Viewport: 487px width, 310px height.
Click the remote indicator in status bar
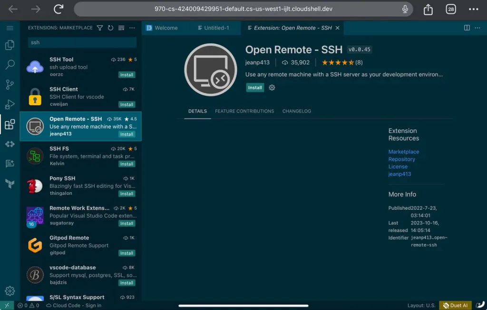coord(7,305)
